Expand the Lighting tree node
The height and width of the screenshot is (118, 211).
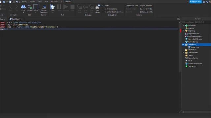click(183, 31)
